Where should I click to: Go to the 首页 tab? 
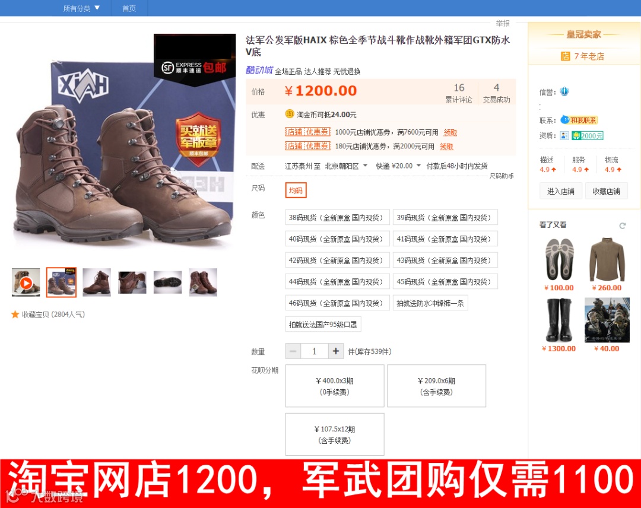[129, 8]
